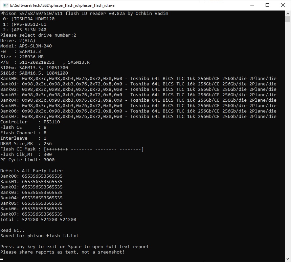Maximize the phison_flash_id console window
This screenshot has width=291, height=262.
pyautogui.click(x=267, y=5)
